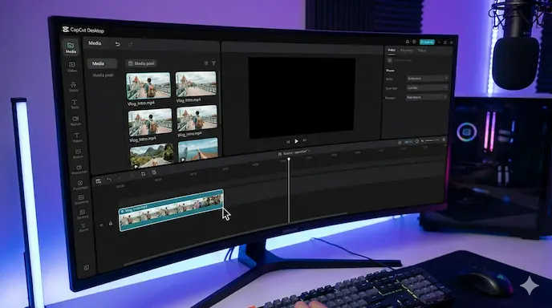This screenshot has width=552, height=308.
Task: Open the third dropdown under the Phase heading
Action: pos(426,97)
